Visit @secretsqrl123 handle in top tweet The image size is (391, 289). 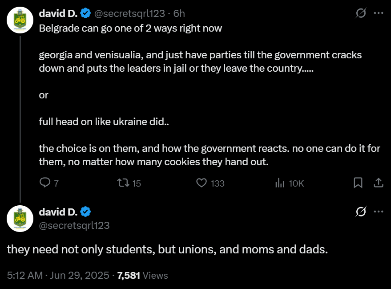[x=129, y=13]
